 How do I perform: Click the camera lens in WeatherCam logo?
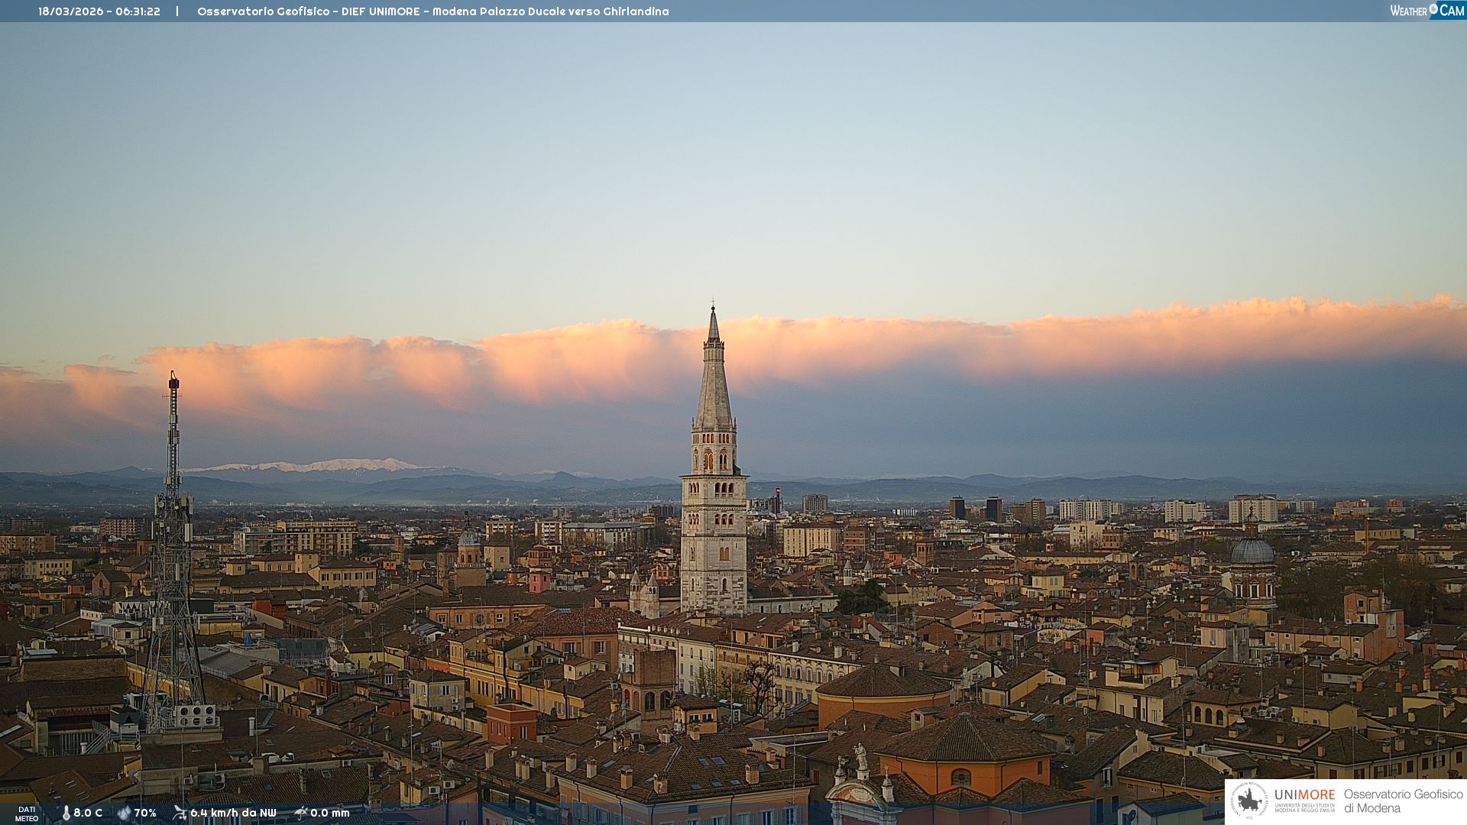click(x=1433, y=9)
